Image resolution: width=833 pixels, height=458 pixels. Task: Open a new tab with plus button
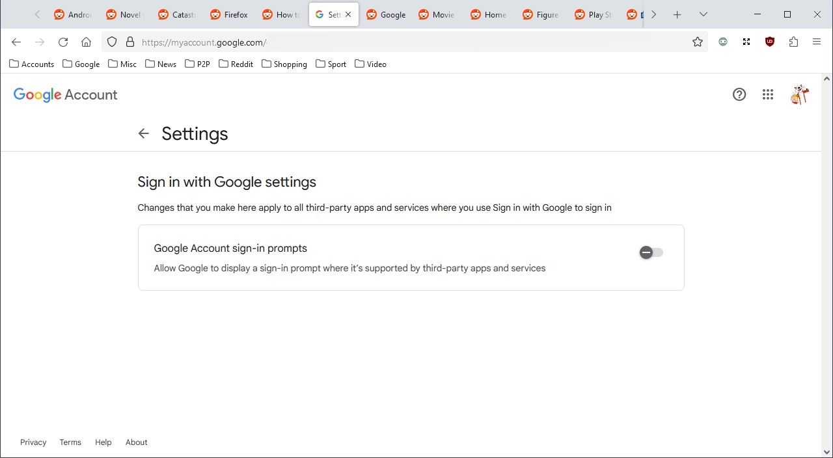click(677, 14)
